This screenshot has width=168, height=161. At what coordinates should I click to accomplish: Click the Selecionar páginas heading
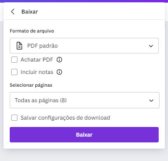pos(31,85)
